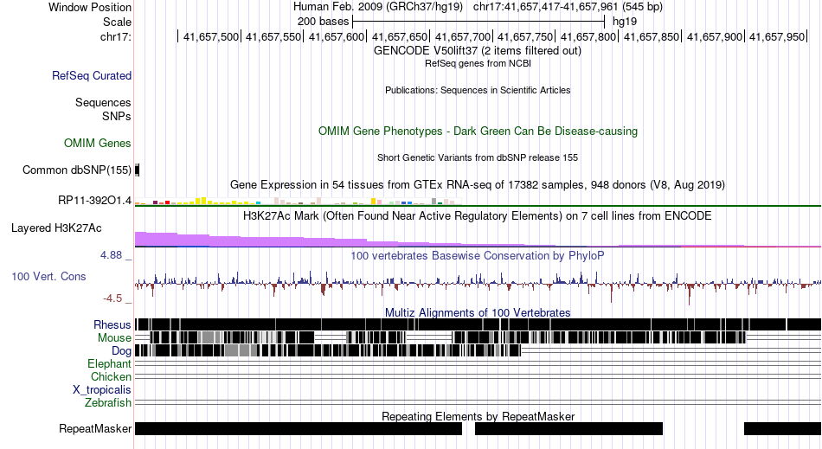This screenshot has width=822, height=449.
Task: Click the -4.5 PhyloP lower scale value
Action: [x=112, y=298]
